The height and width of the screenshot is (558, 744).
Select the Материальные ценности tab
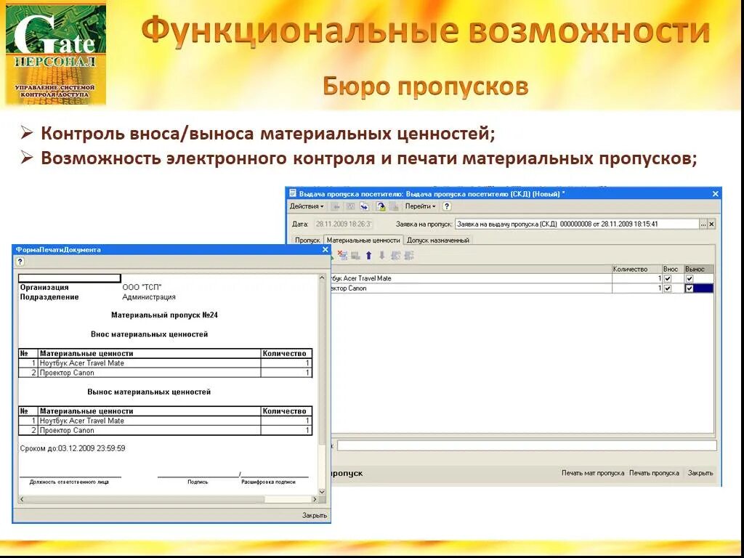point(363,240)
